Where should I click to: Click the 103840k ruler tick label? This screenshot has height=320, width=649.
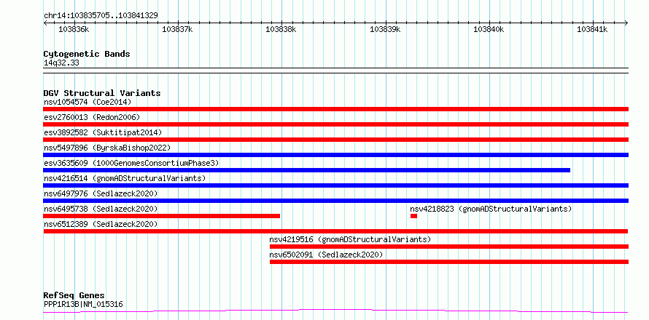point(489,29)
